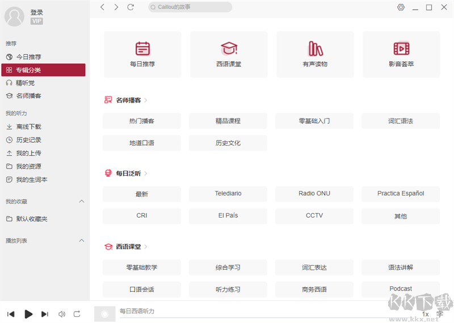Toggle the volume speaker icon
This screenshot has width=454, height=323.
click(62, 314)
